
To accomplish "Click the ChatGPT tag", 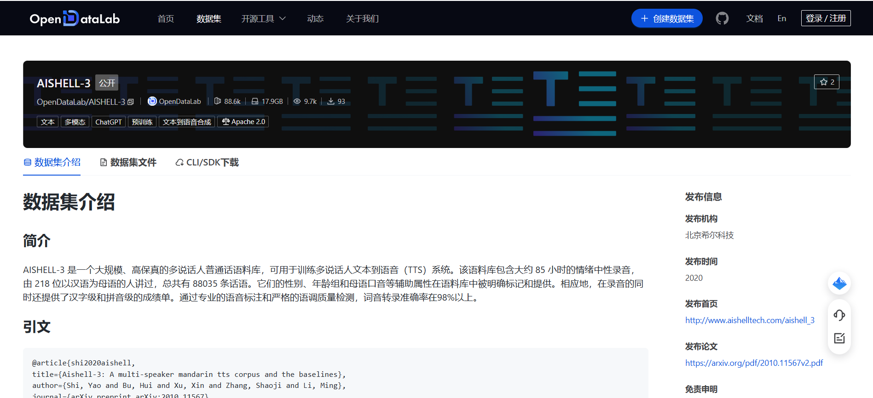I will point(109,122).
